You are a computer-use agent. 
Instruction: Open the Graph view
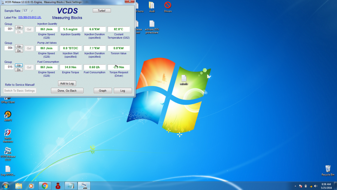click(103, 91)
